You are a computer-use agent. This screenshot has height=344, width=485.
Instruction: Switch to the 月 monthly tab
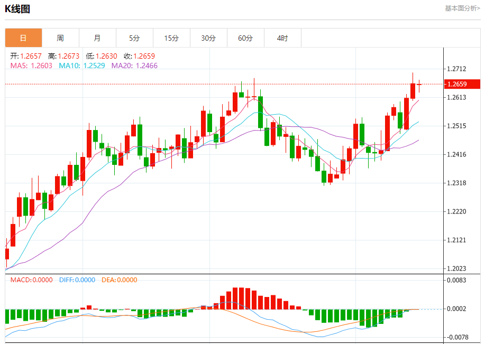point(97,38)
